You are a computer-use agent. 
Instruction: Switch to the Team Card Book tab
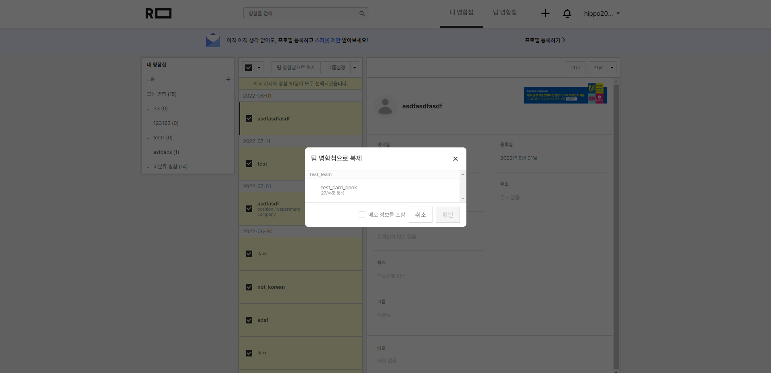click(505, 12)
